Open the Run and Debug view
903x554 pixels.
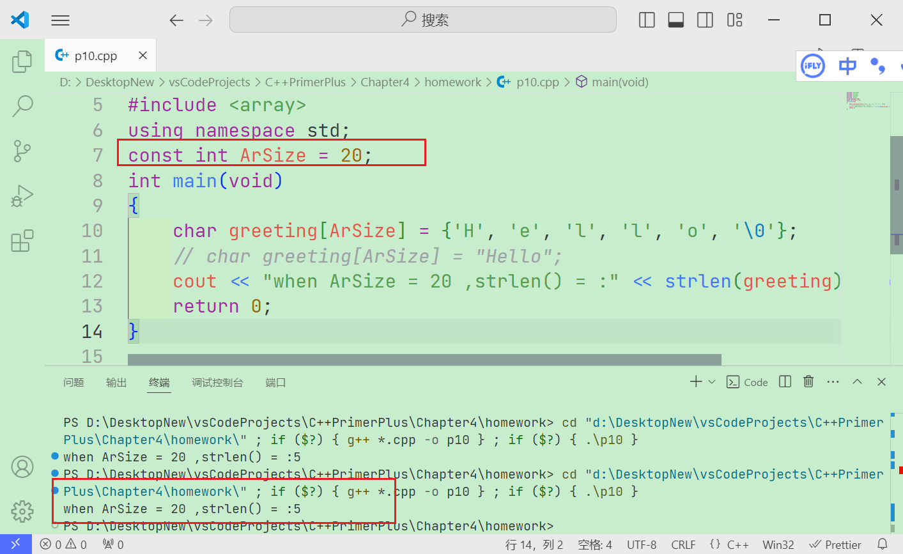22,196
